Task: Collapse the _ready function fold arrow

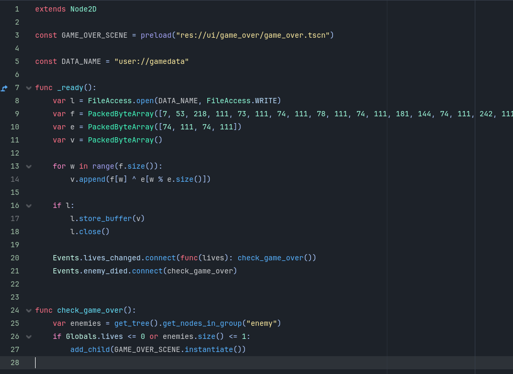Action: [x=29, y=88]
